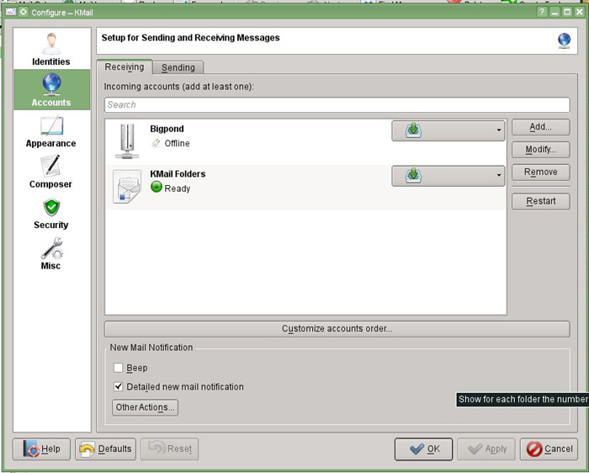The height and width of the screenshot is (473, 589).
Task: Click the title bar Help question mark
Action: click(542, 12)
